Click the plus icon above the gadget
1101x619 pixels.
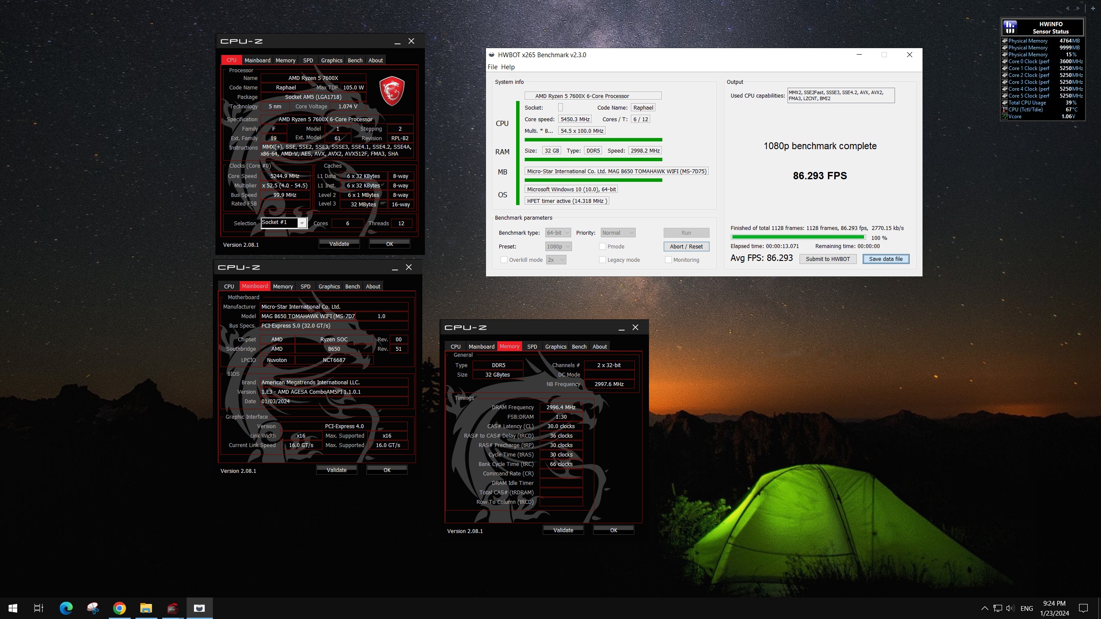tap(1093, 8)
